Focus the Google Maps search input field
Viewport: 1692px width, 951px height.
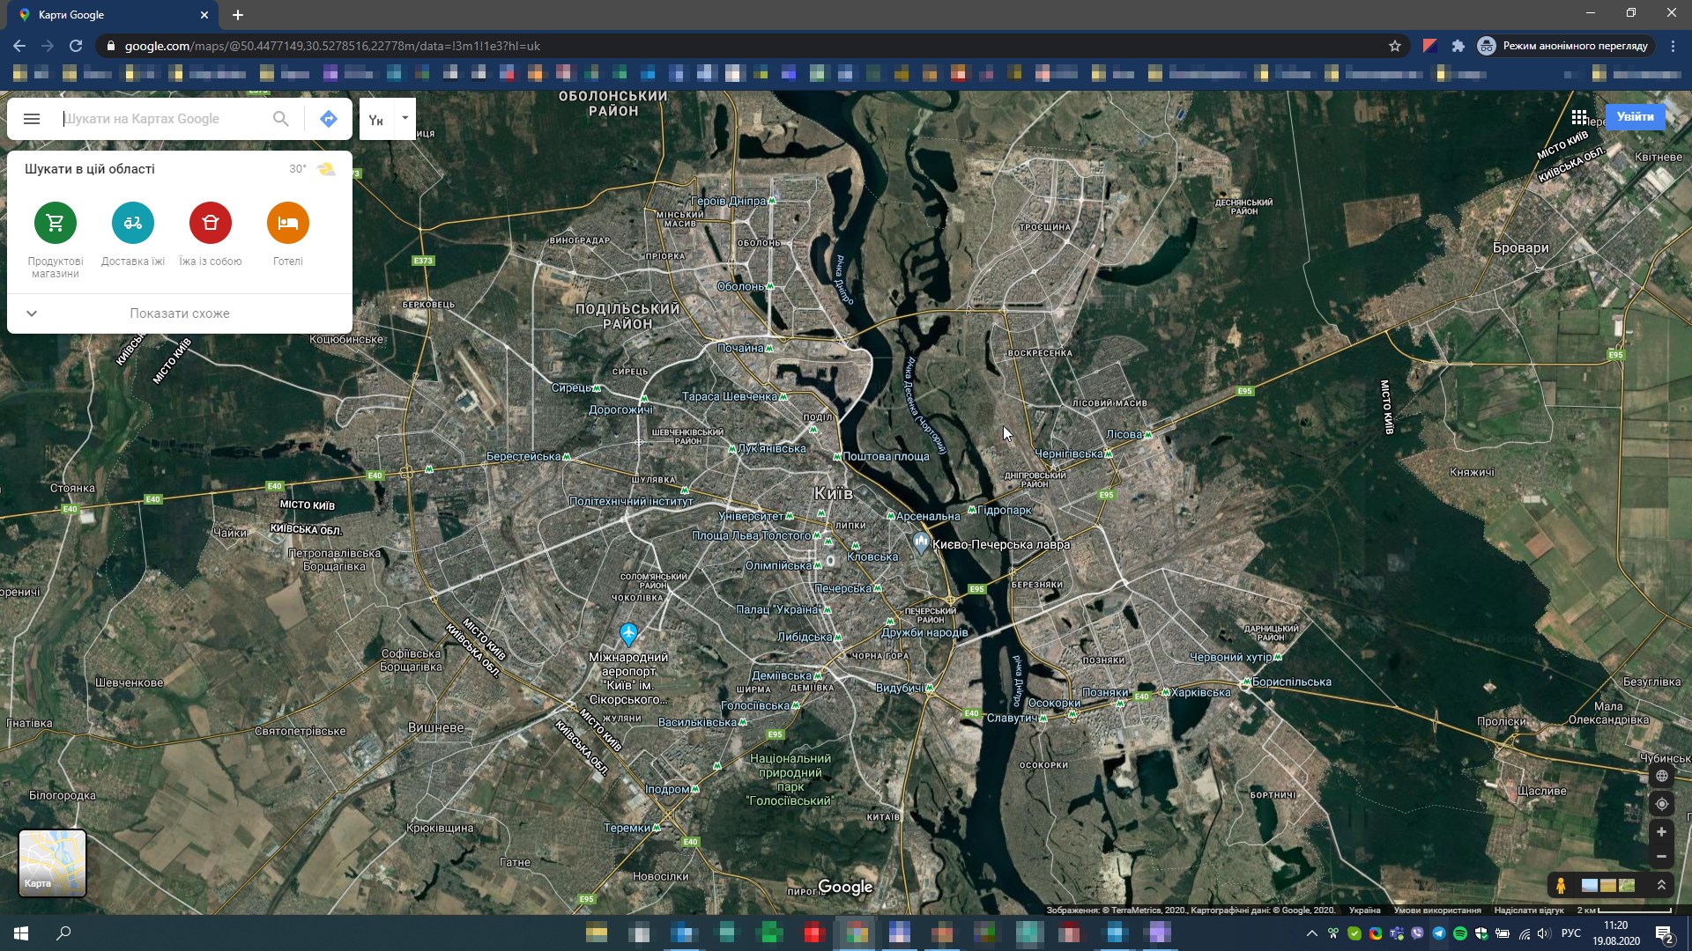point(163,119)
